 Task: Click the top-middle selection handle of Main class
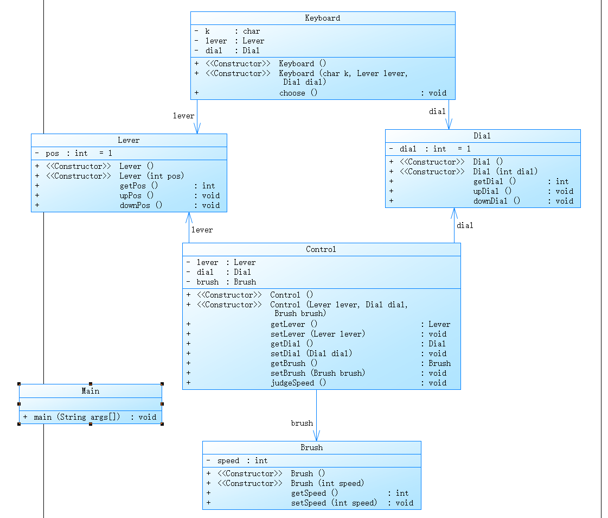(91, 384)
